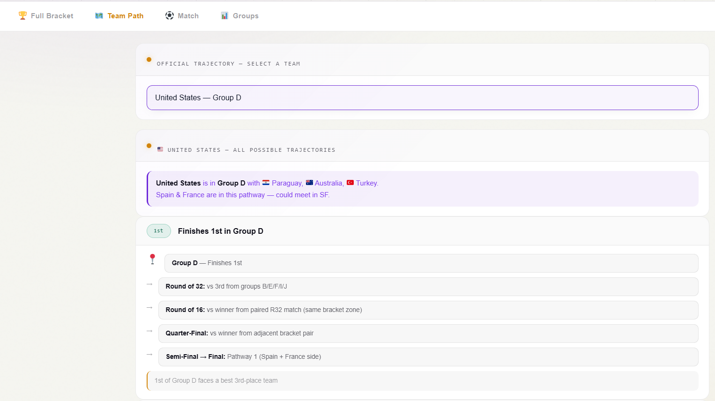Click the red pin icon near Group D

pyautogui.click(x=152, y=259)
